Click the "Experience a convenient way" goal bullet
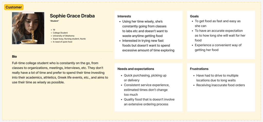 [x=218, y=48]
